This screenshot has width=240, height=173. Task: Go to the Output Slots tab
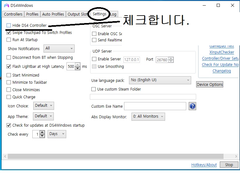point(77,14)
